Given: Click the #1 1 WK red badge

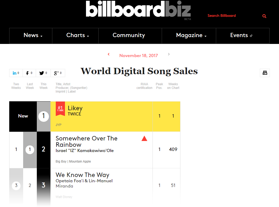Looking at the screenshot, I should pyautogui.click(x=60, y=108).
